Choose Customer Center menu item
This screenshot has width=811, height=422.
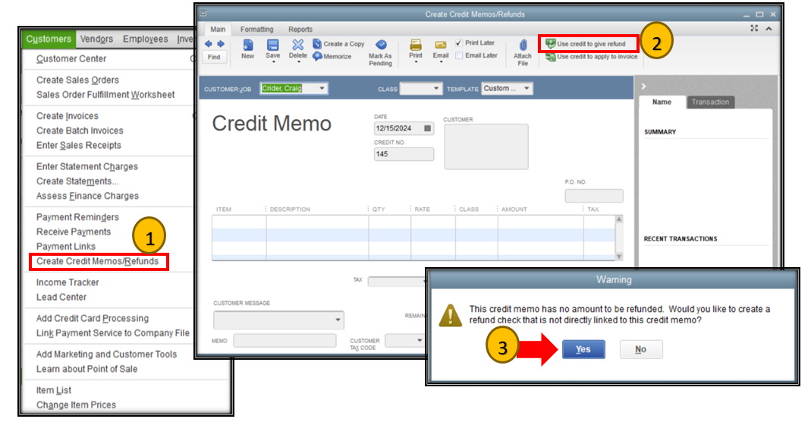[71, 58]
